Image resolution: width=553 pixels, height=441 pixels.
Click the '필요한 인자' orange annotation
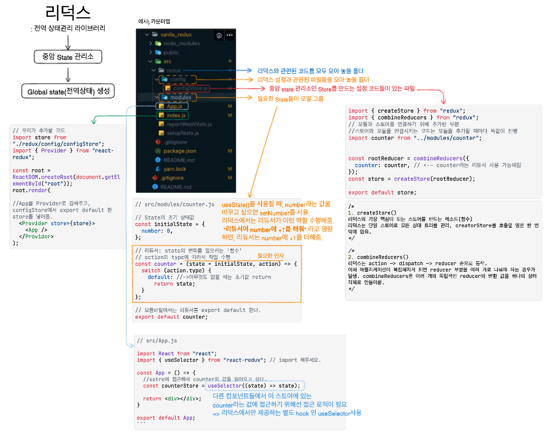[x=271, y=256]
